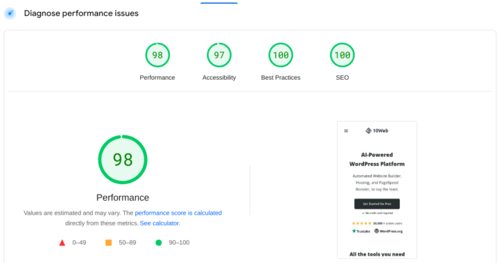
Task: Click the Trustpilot logo in page preview
Action: tap(361, 231)
